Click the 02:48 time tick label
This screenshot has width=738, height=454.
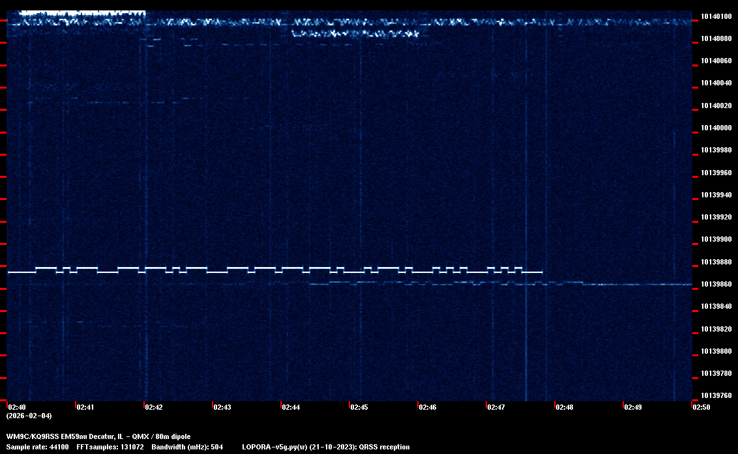click(x=565, y=407)
